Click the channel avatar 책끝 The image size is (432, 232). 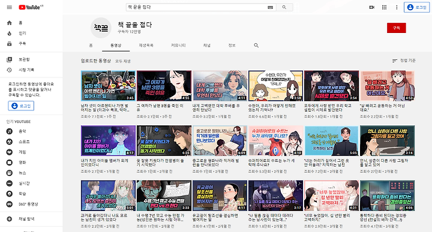pos(101,28)
